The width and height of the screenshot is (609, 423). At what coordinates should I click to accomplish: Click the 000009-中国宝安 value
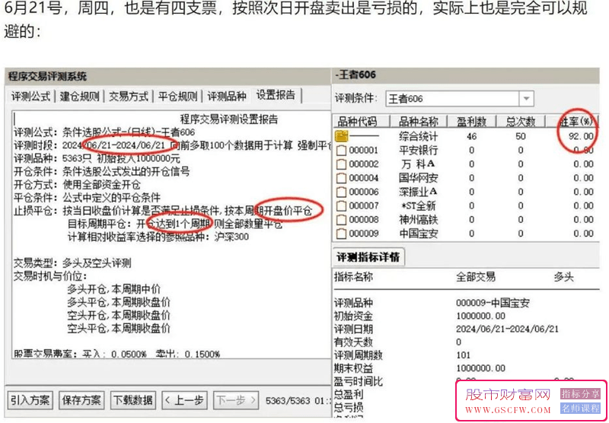pos(493,303)
